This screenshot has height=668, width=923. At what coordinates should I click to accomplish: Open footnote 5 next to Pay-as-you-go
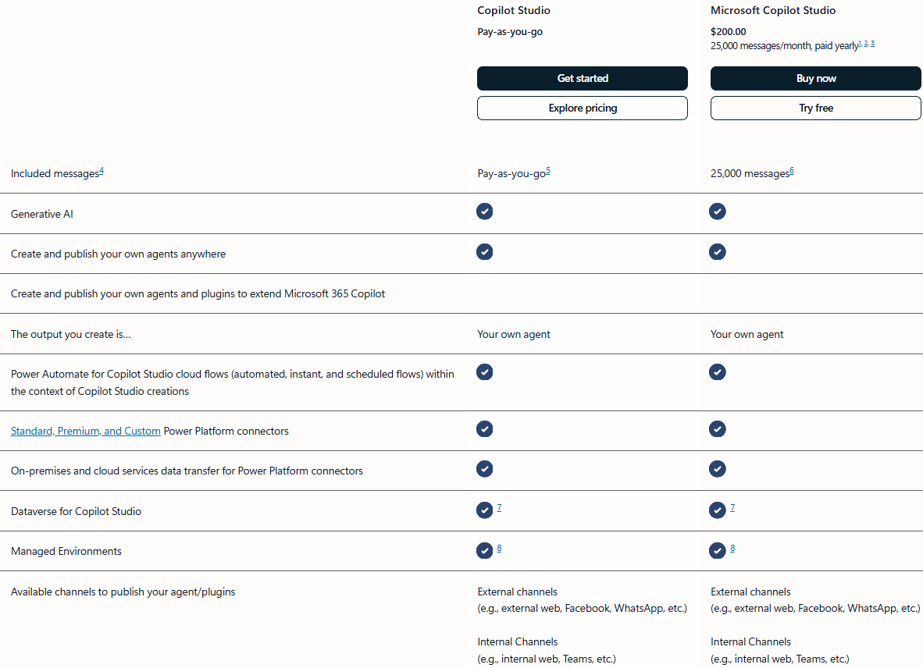point(548,171)
